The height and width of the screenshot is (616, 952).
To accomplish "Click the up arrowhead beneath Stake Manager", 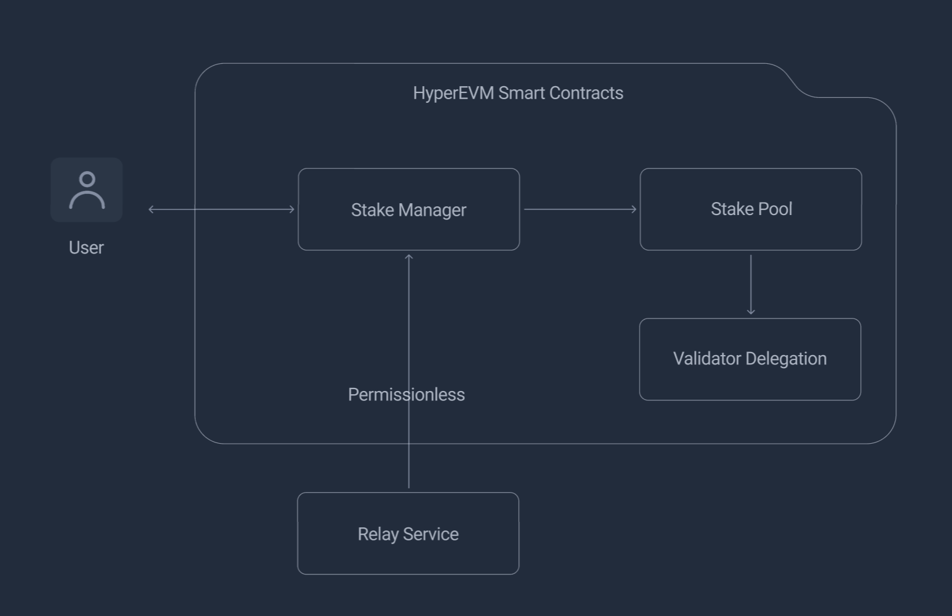I will point(409,257).
